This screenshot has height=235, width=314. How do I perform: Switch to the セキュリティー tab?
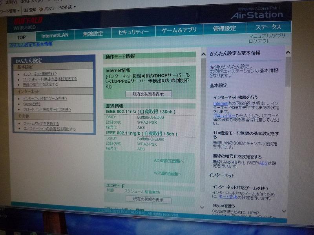(133, 32)
